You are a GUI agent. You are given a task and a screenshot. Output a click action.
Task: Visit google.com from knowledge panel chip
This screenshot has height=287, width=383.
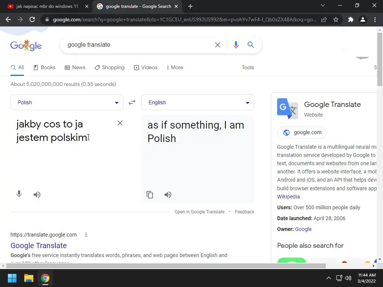coord(302,133)
